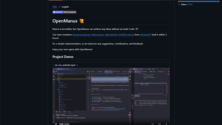Visit the @MetaGPT organization link
Image resolution: width=222 pixels, height=125 pixels.
click(146, 35)
